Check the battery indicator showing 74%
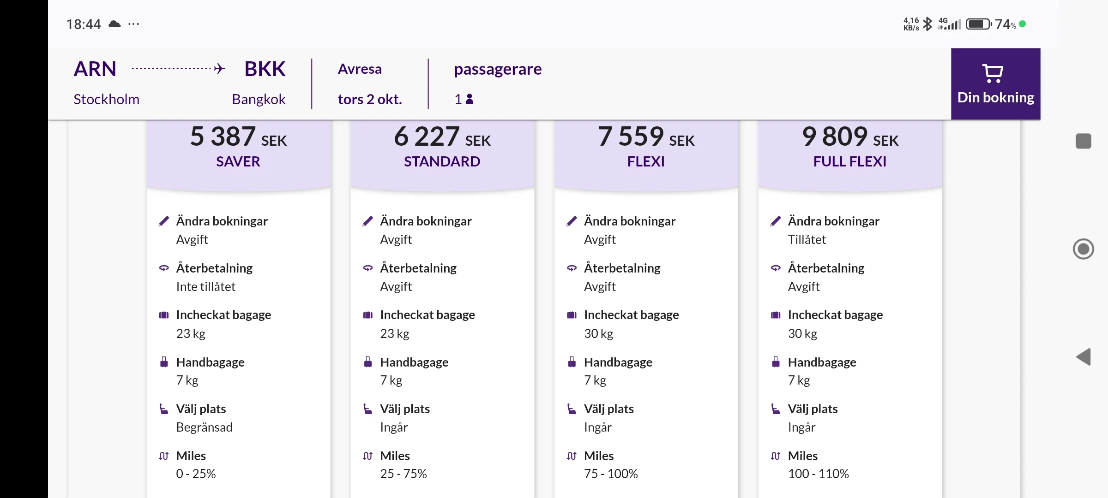Image resolution: width=1108 pixels, height=498 pixels. pos(979,23)
